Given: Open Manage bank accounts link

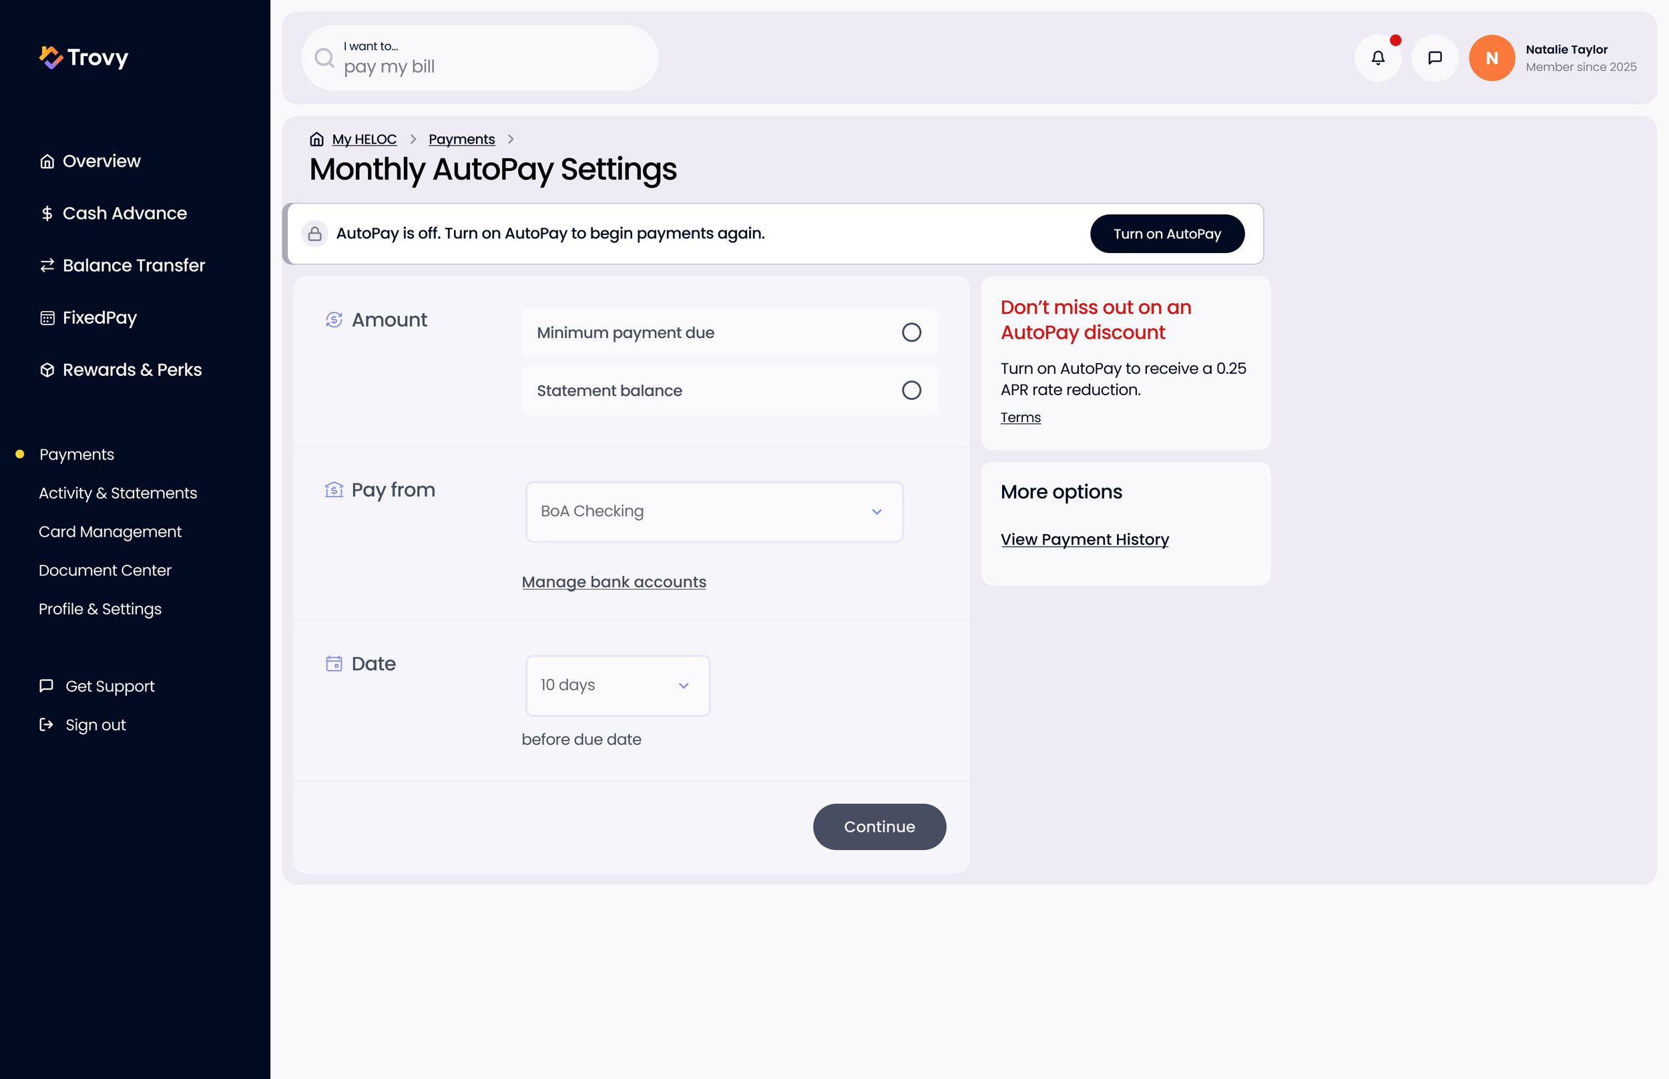Looking at the screenshot, I should point(614,582).
